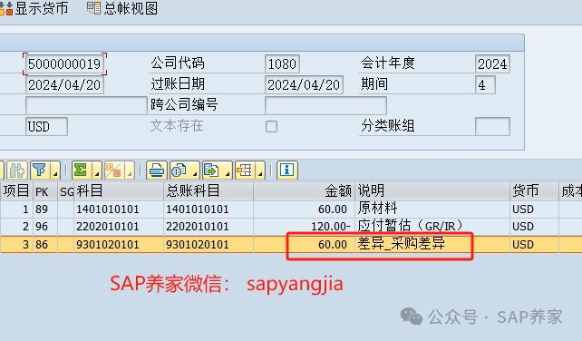Click the 差异_采购差异 description cell
The width and height of the screenshot is (582, 341).
click(432, 245)
